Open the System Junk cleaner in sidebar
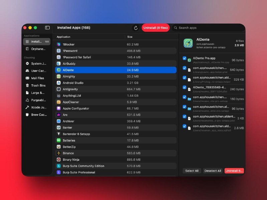 [x=37, y=63]
